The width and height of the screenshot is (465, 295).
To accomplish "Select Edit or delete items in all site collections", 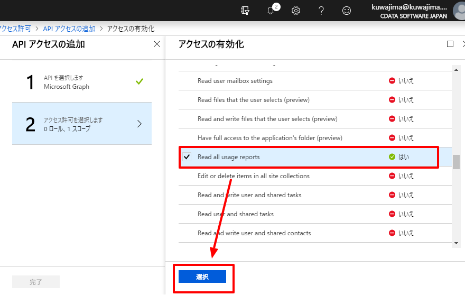I will click(x=315, y=176).
